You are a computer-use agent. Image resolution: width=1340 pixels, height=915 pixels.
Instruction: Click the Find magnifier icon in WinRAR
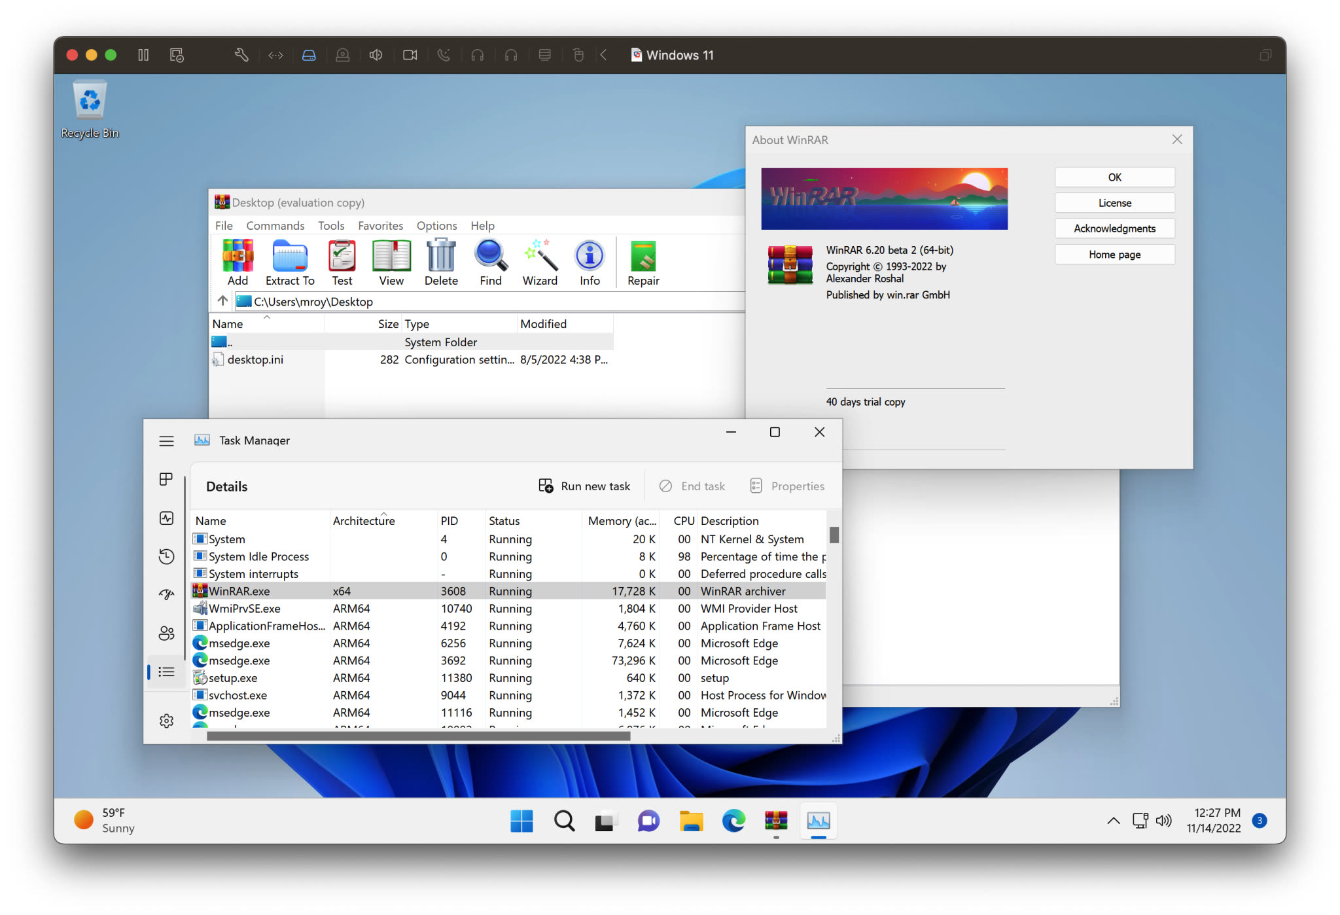pyautogui.click(x=491, y=262)
